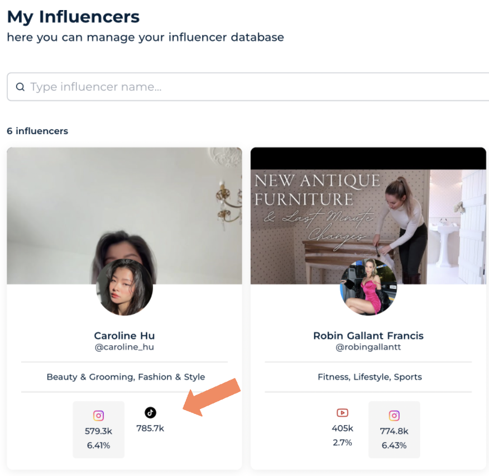Click Caroline Hu's TikTok icon
Viewport: 489px width, 476px height.
point(150,413)
